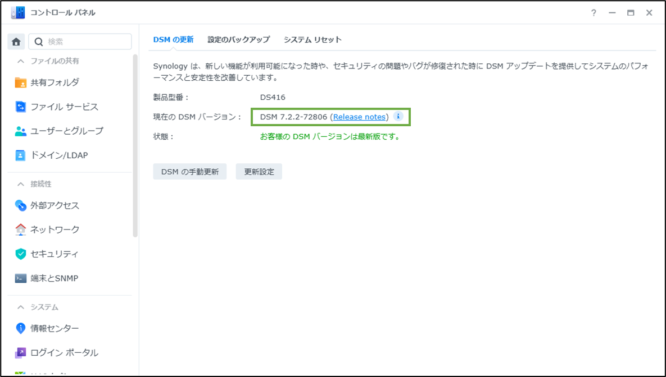The image size is (666, 377).
Task: Click the Terminal & SNMP icon
Action: [x=20, y=278]
